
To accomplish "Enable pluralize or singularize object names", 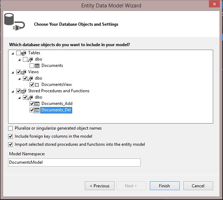I will 11,129.
